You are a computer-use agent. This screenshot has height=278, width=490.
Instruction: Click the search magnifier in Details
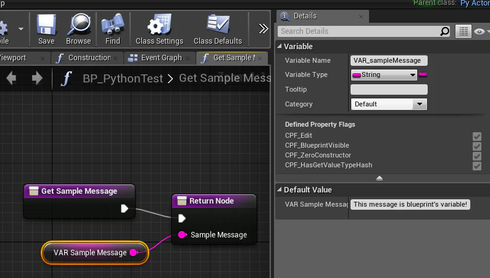[445, 31]
